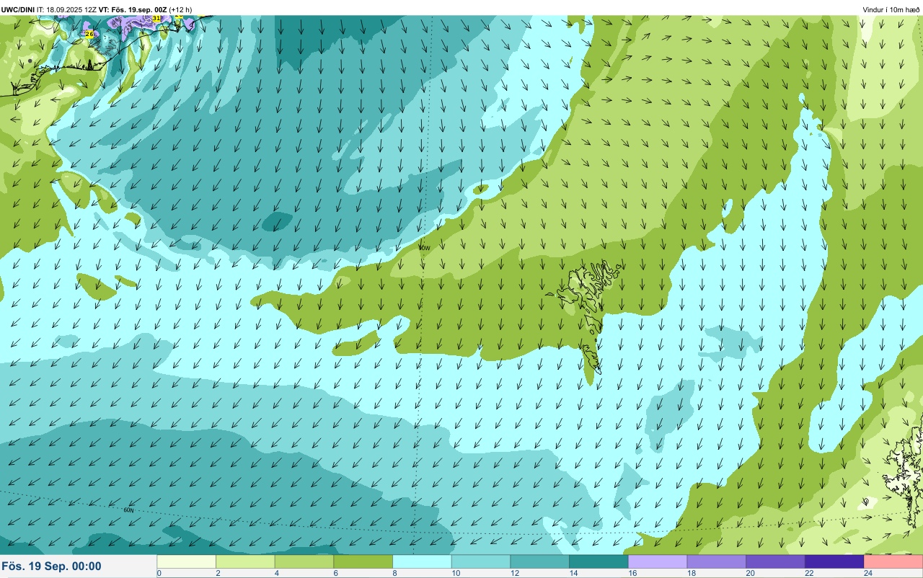Click the 'Vindur í 10m hæð' title
Viewport: 923px width, 578px height.
coord(891,9)
